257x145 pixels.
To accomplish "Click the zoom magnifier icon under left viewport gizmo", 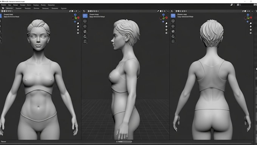I will (x=78, y=23).
